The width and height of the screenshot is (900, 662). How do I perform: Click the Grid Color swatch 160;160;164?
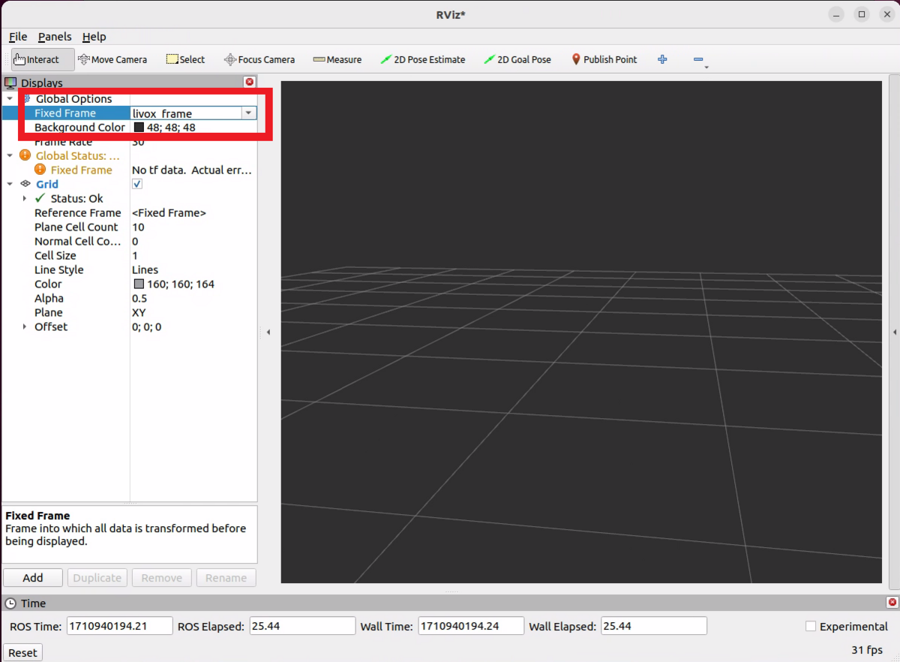[x=139, y=284]
